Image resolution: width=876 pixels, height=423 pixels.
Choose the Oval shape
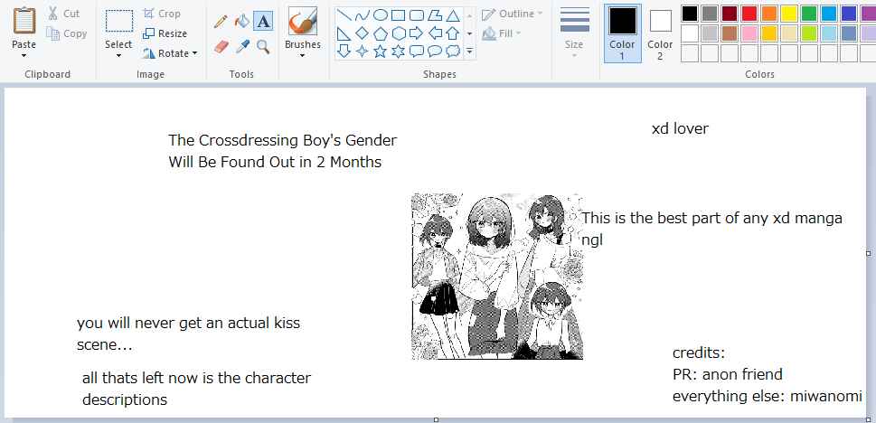click(x=380, y=15)
